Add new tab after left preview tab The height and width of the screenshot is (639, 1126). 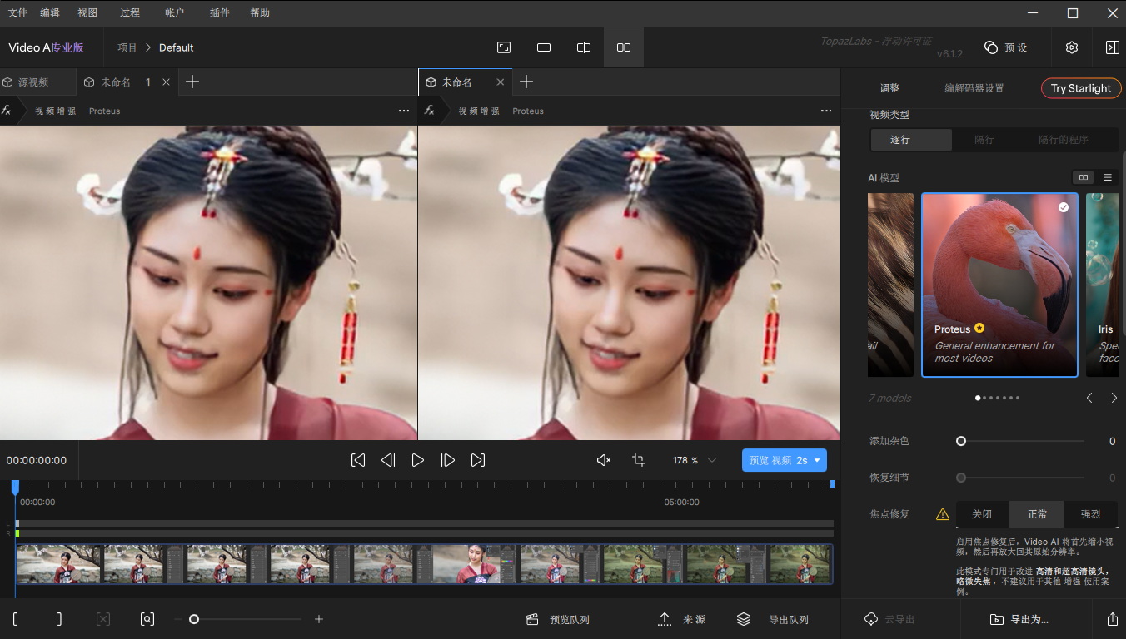tap(192, 82)
